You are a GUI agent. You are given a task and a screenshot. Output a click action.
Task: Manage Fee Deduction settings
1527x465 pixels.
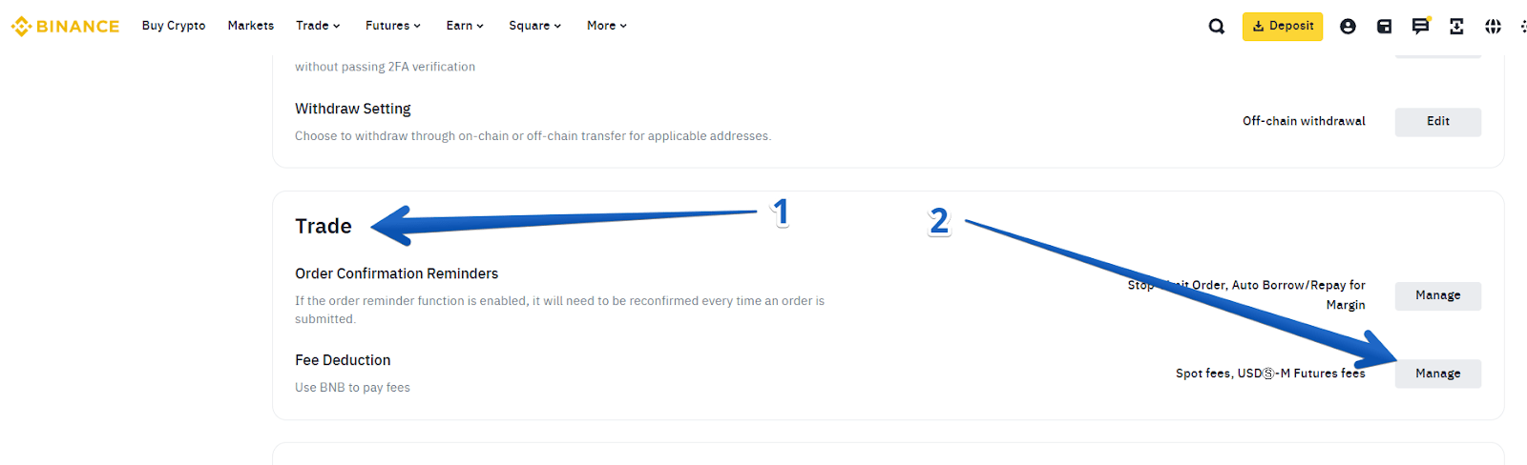click(1437, 374)
